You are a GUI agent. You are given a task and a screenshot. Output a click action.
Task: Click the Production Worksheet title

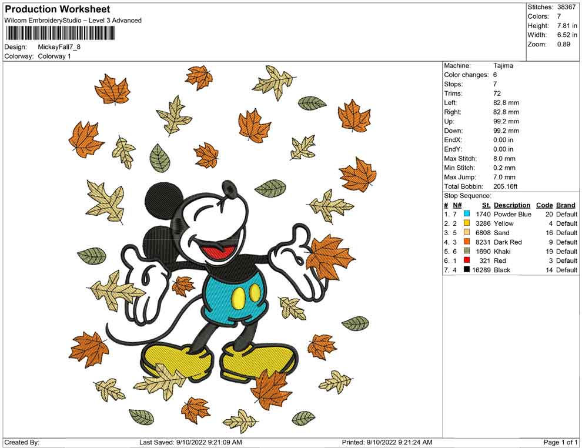pyautogui.click(x=58, y=9)
